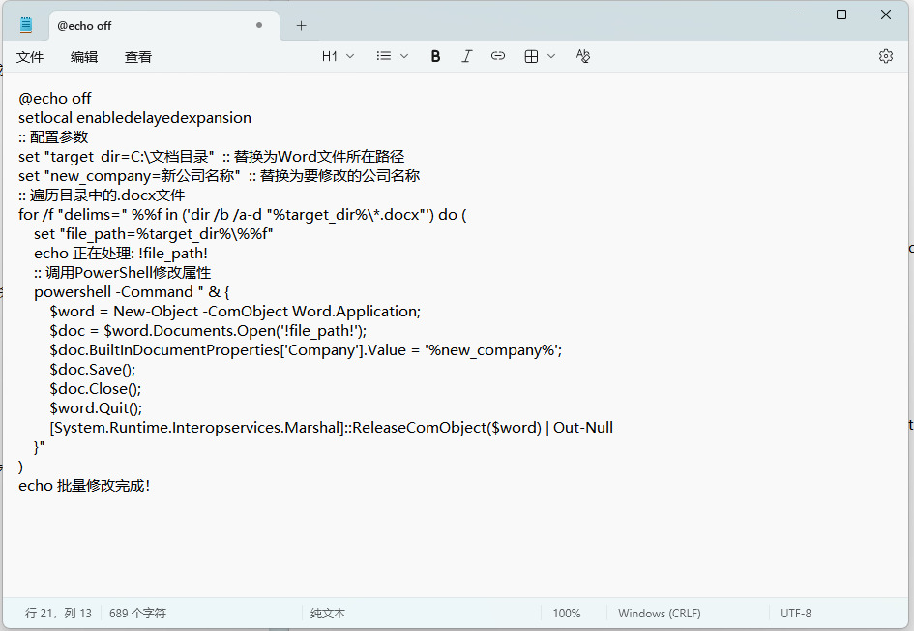Click the 100% zoom level in status bar

(567, 613)
